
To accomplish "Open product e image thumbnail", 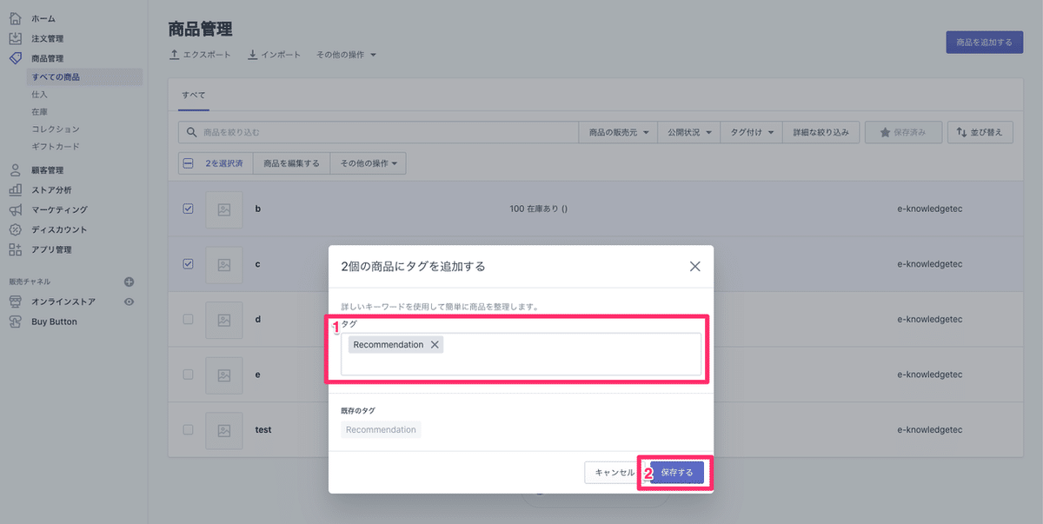I will coord(224,375).
